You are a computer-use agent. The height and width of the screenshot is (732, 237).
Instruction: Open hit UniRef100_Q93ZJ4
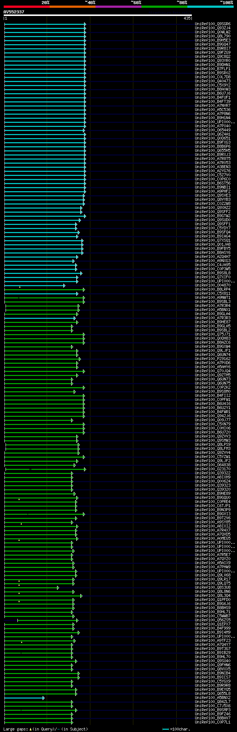pyautogui.click(x=213, y=28)
